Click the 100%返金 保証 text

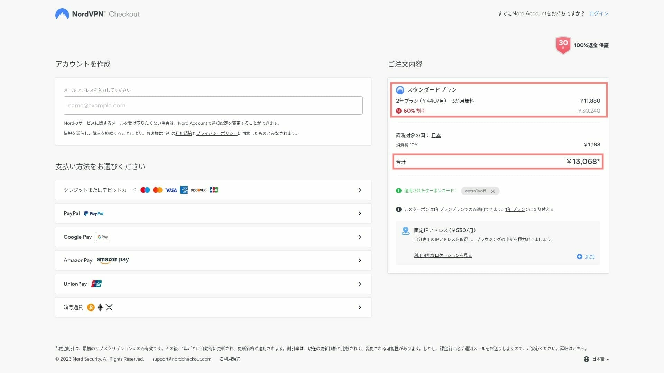click(x=591, y=45)
